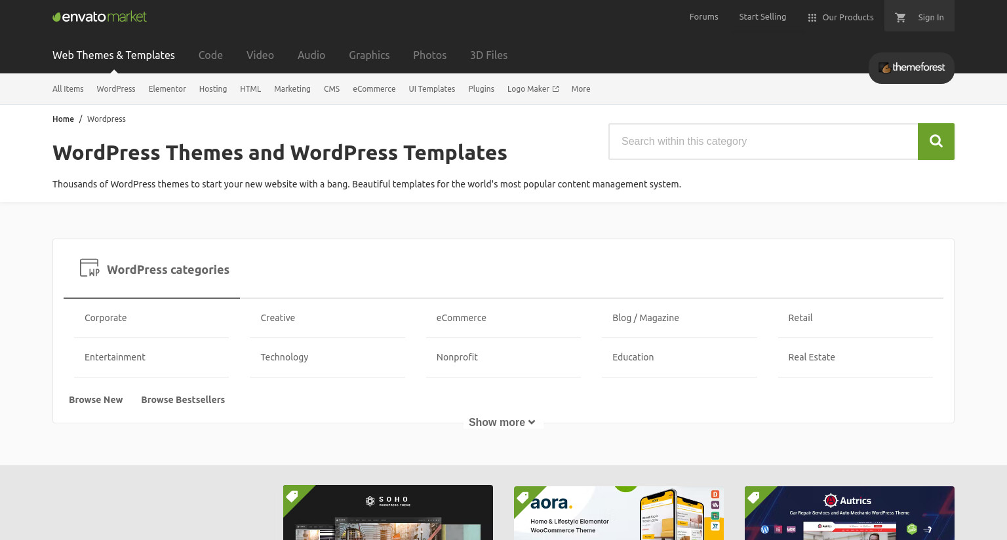Select UI Templates in submenu
1007x540 pixels.
432,89
